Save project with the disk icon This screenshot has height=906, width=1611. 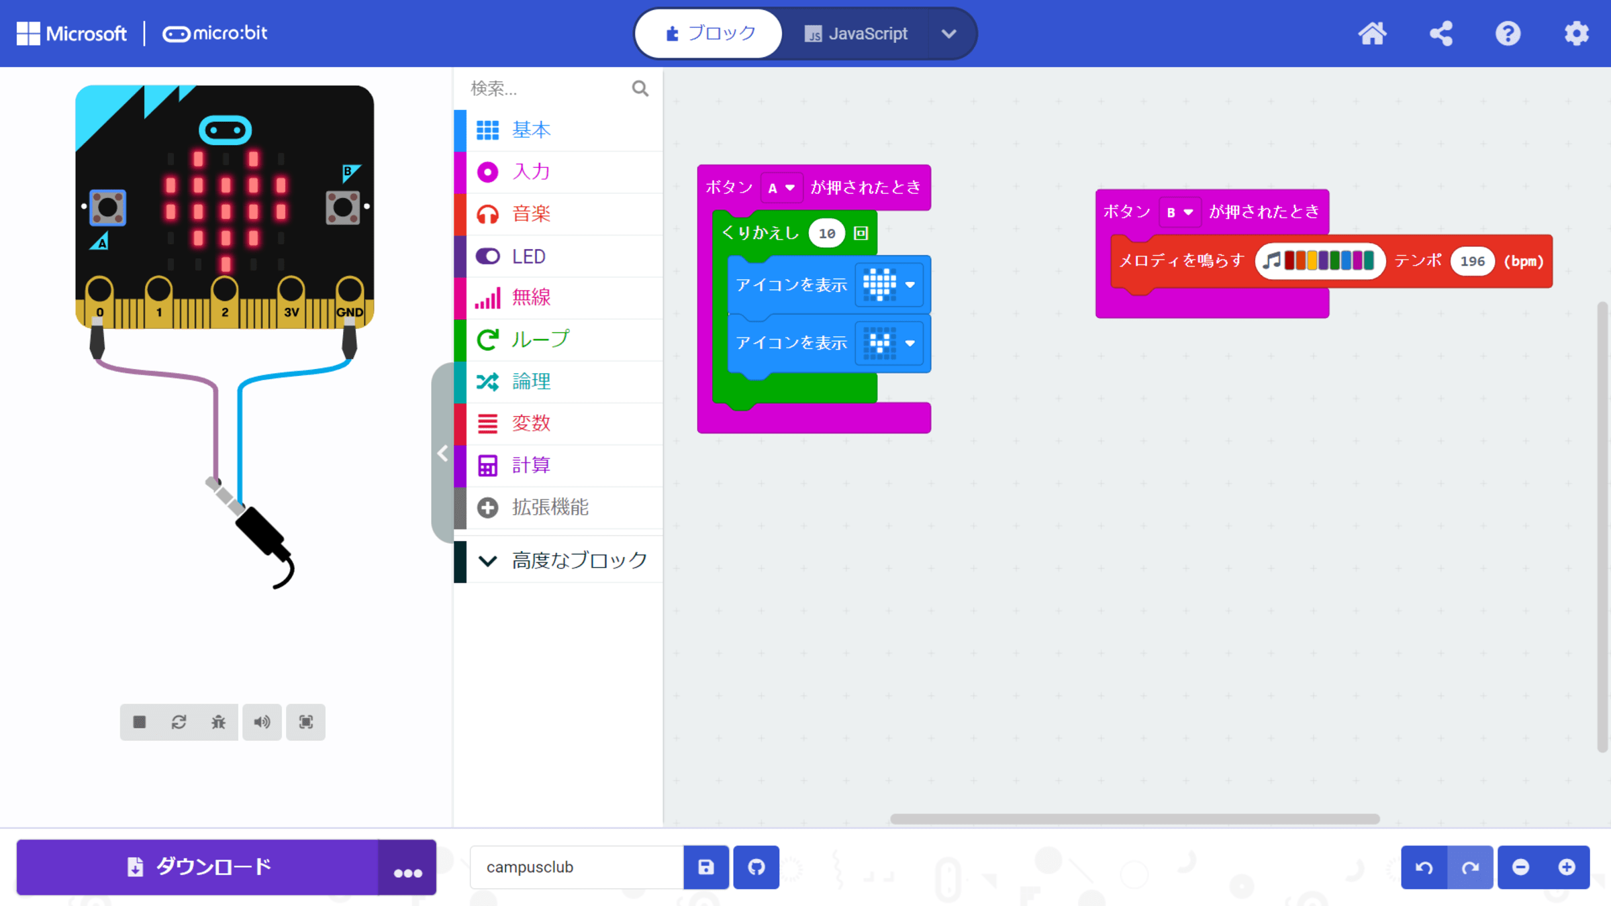(x=705, y=867)
